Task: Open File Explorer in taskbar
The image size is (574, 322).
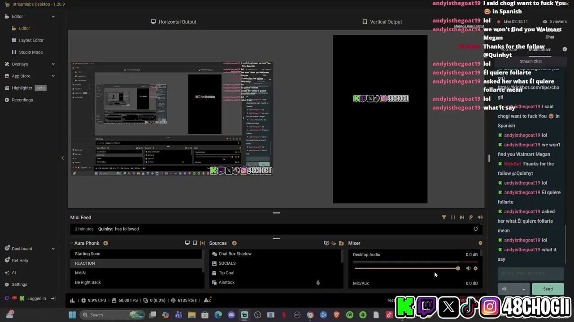Action: 191,315
